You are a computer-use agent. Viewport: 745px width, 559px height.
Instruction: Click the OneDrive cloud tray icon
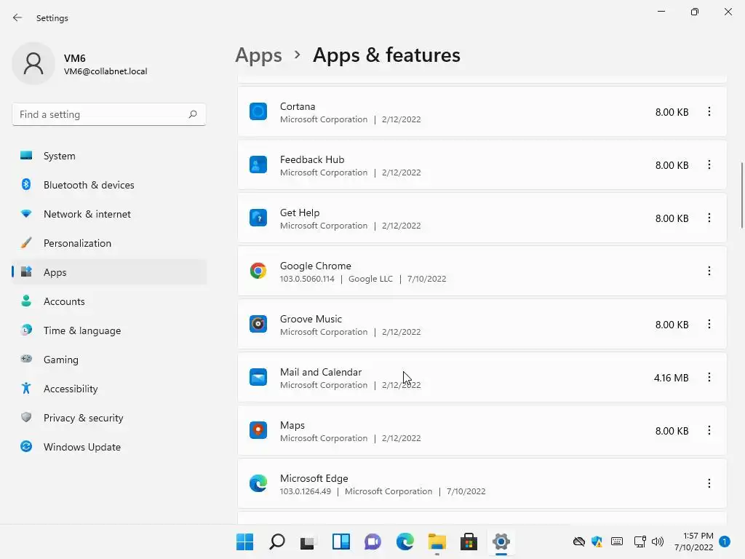click(x=578, y=542)
